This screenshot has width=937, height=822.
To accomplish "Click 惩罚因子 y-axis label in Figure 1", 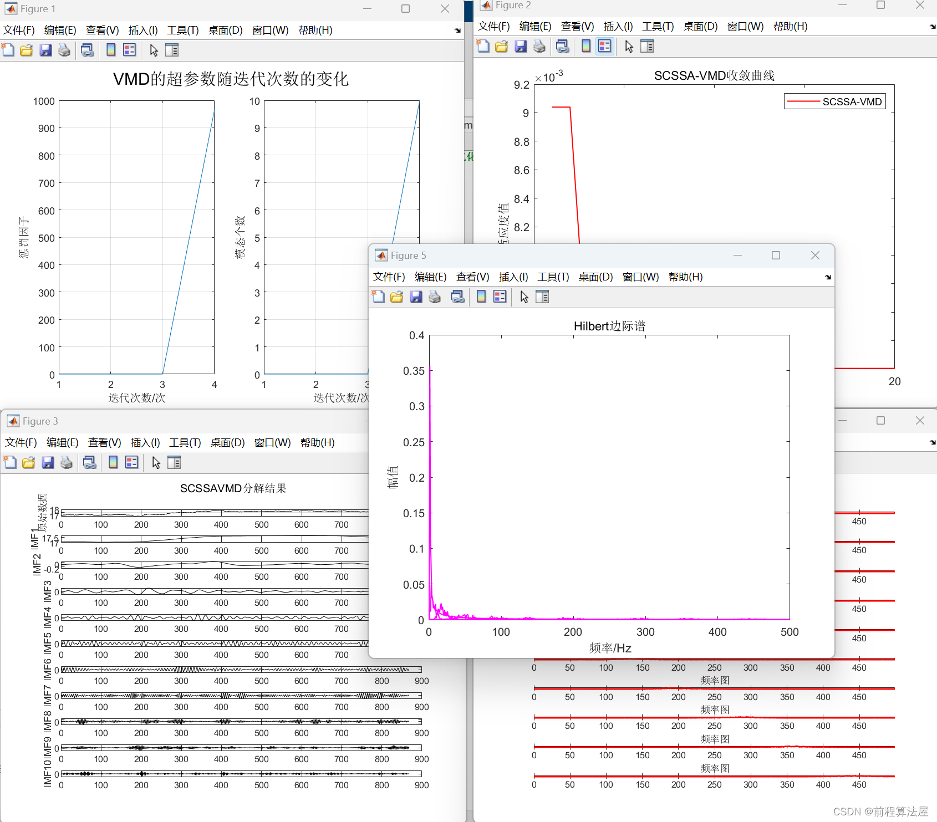I will [x=24, y=237].
